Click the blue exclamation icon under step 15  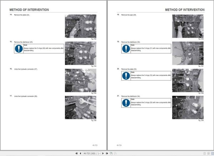(x=19, y=49)
